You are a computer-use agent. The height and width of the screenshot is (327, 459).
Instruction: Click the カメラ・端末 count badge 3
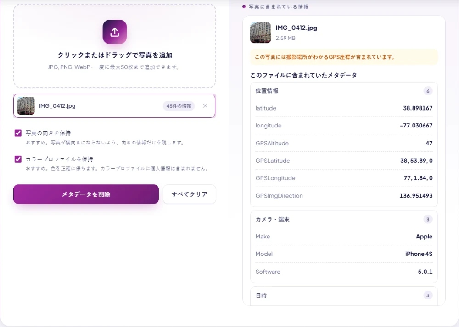click(x=428, y=219)
